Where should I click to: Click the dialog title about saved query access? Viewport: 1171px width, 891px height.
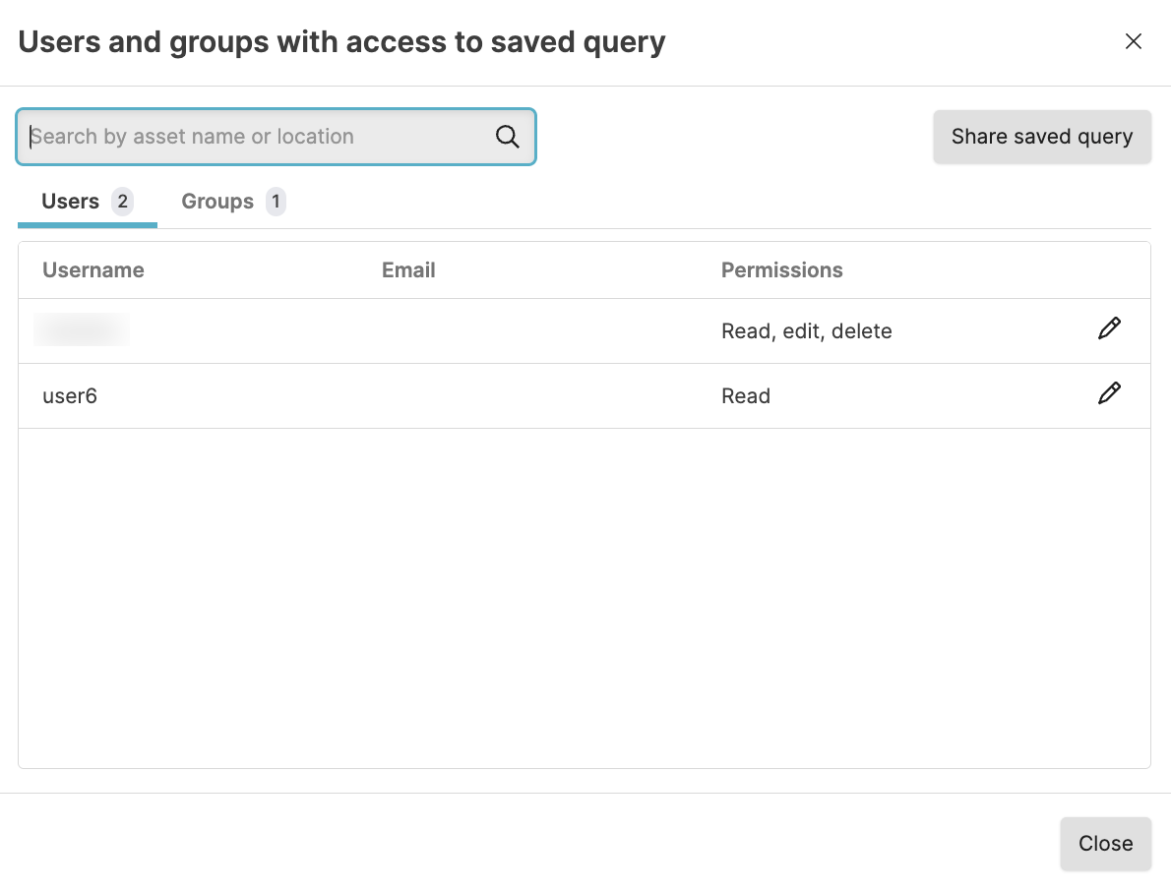[x=341, y=42]
